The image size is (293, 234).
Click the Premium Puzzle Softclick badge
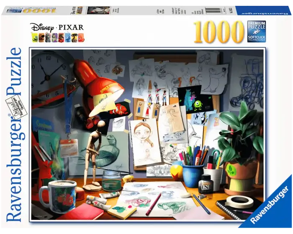click(x=256, y=31)
